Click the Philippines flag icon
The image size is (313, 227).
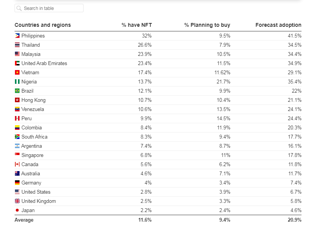coord(17,36)
